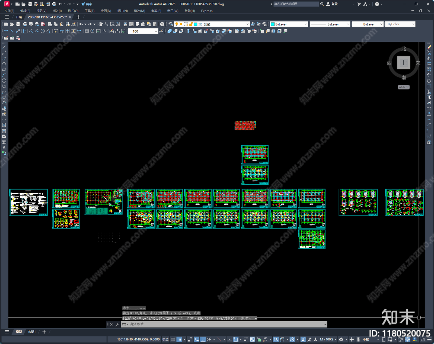Select the Line draw tool
This screenshot has height=344, width=434.
4,47
